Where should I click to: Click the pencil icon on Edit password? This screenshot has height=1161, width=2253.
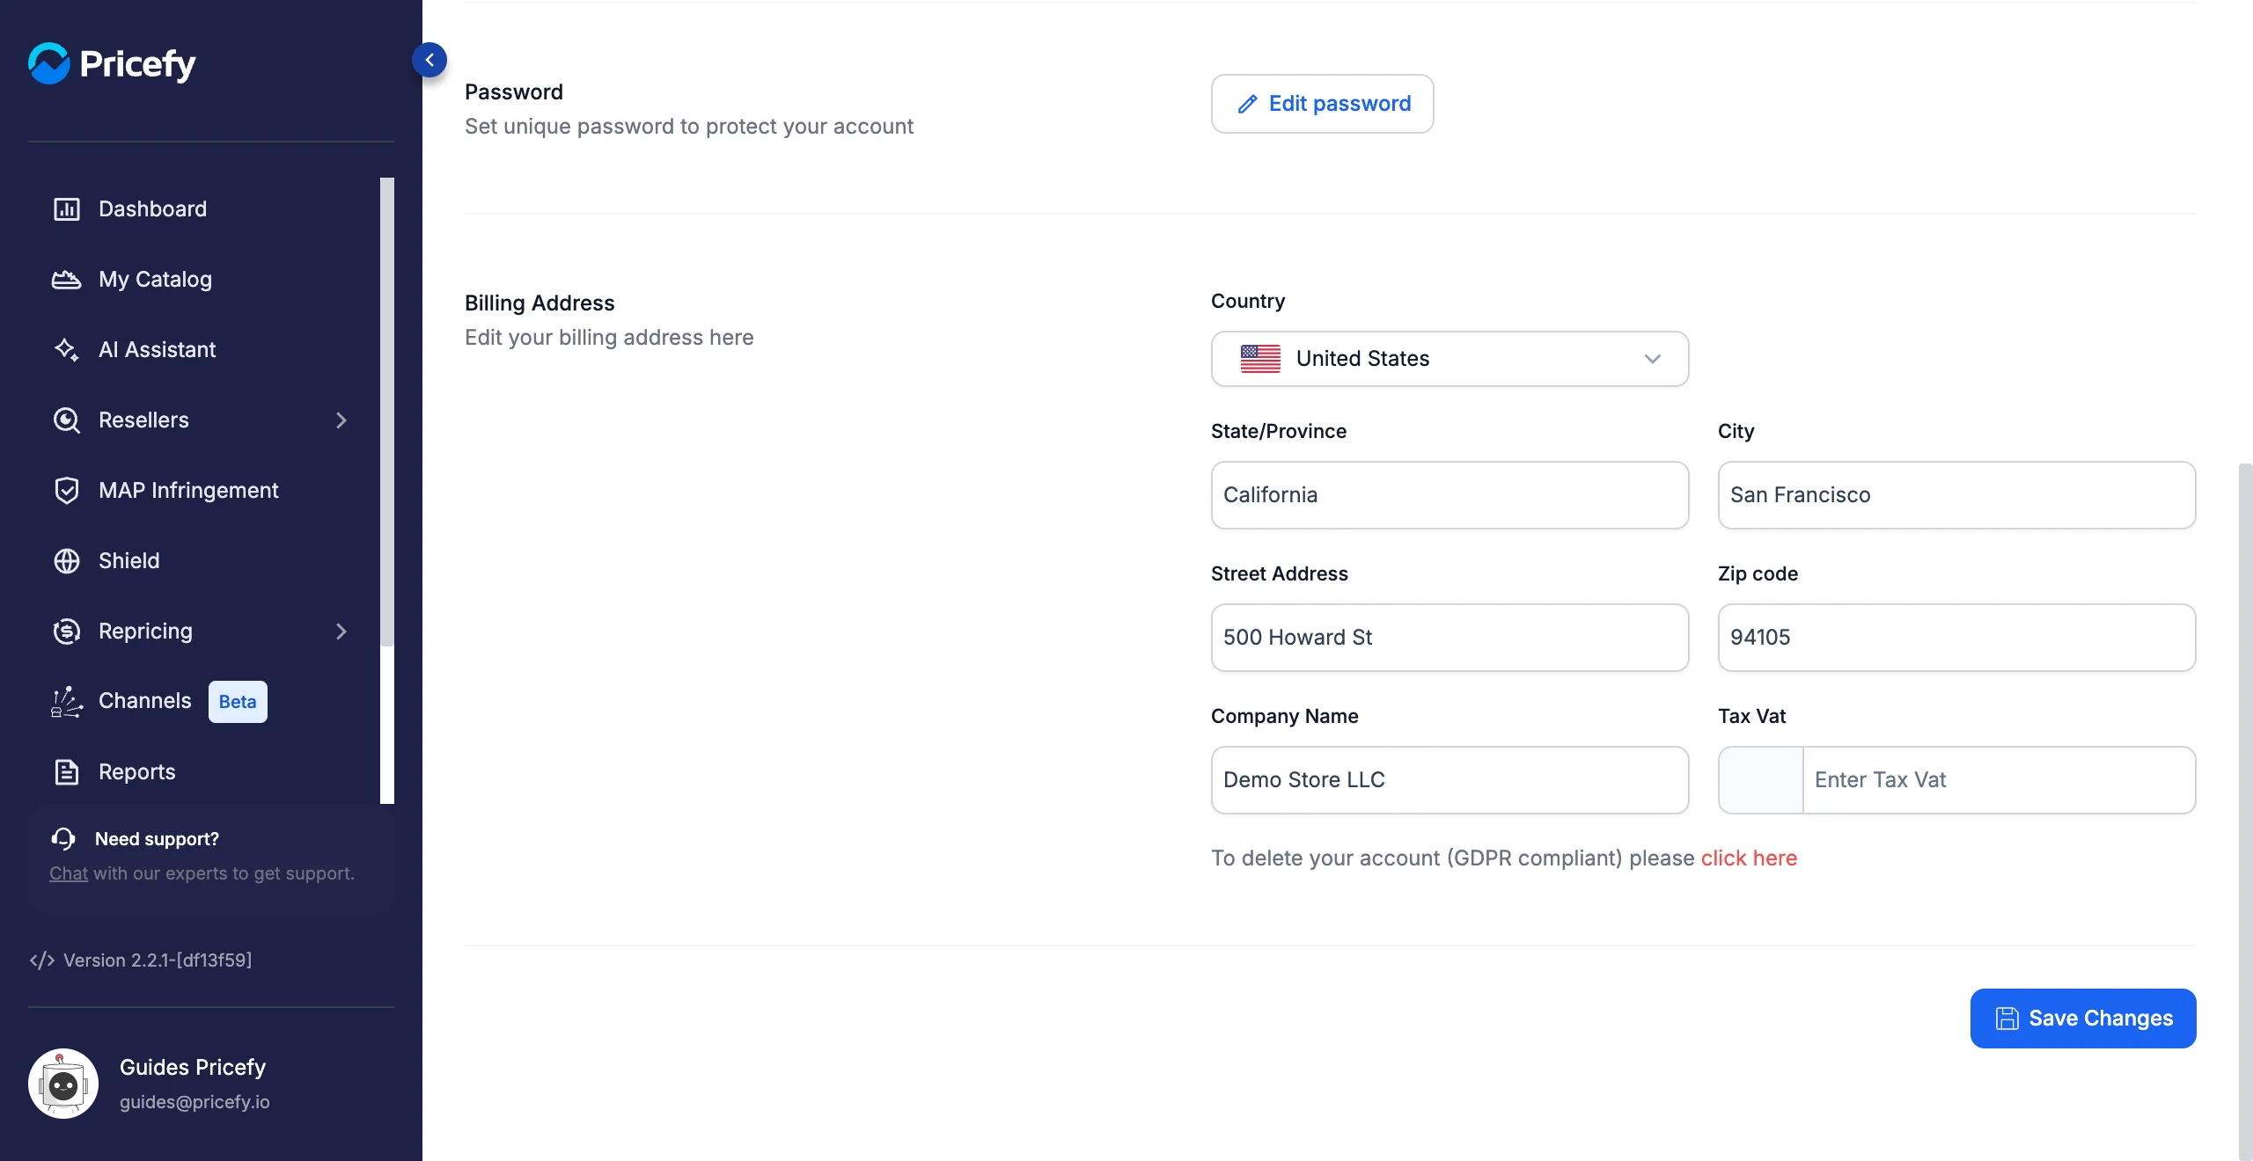tap(1247, 104)
